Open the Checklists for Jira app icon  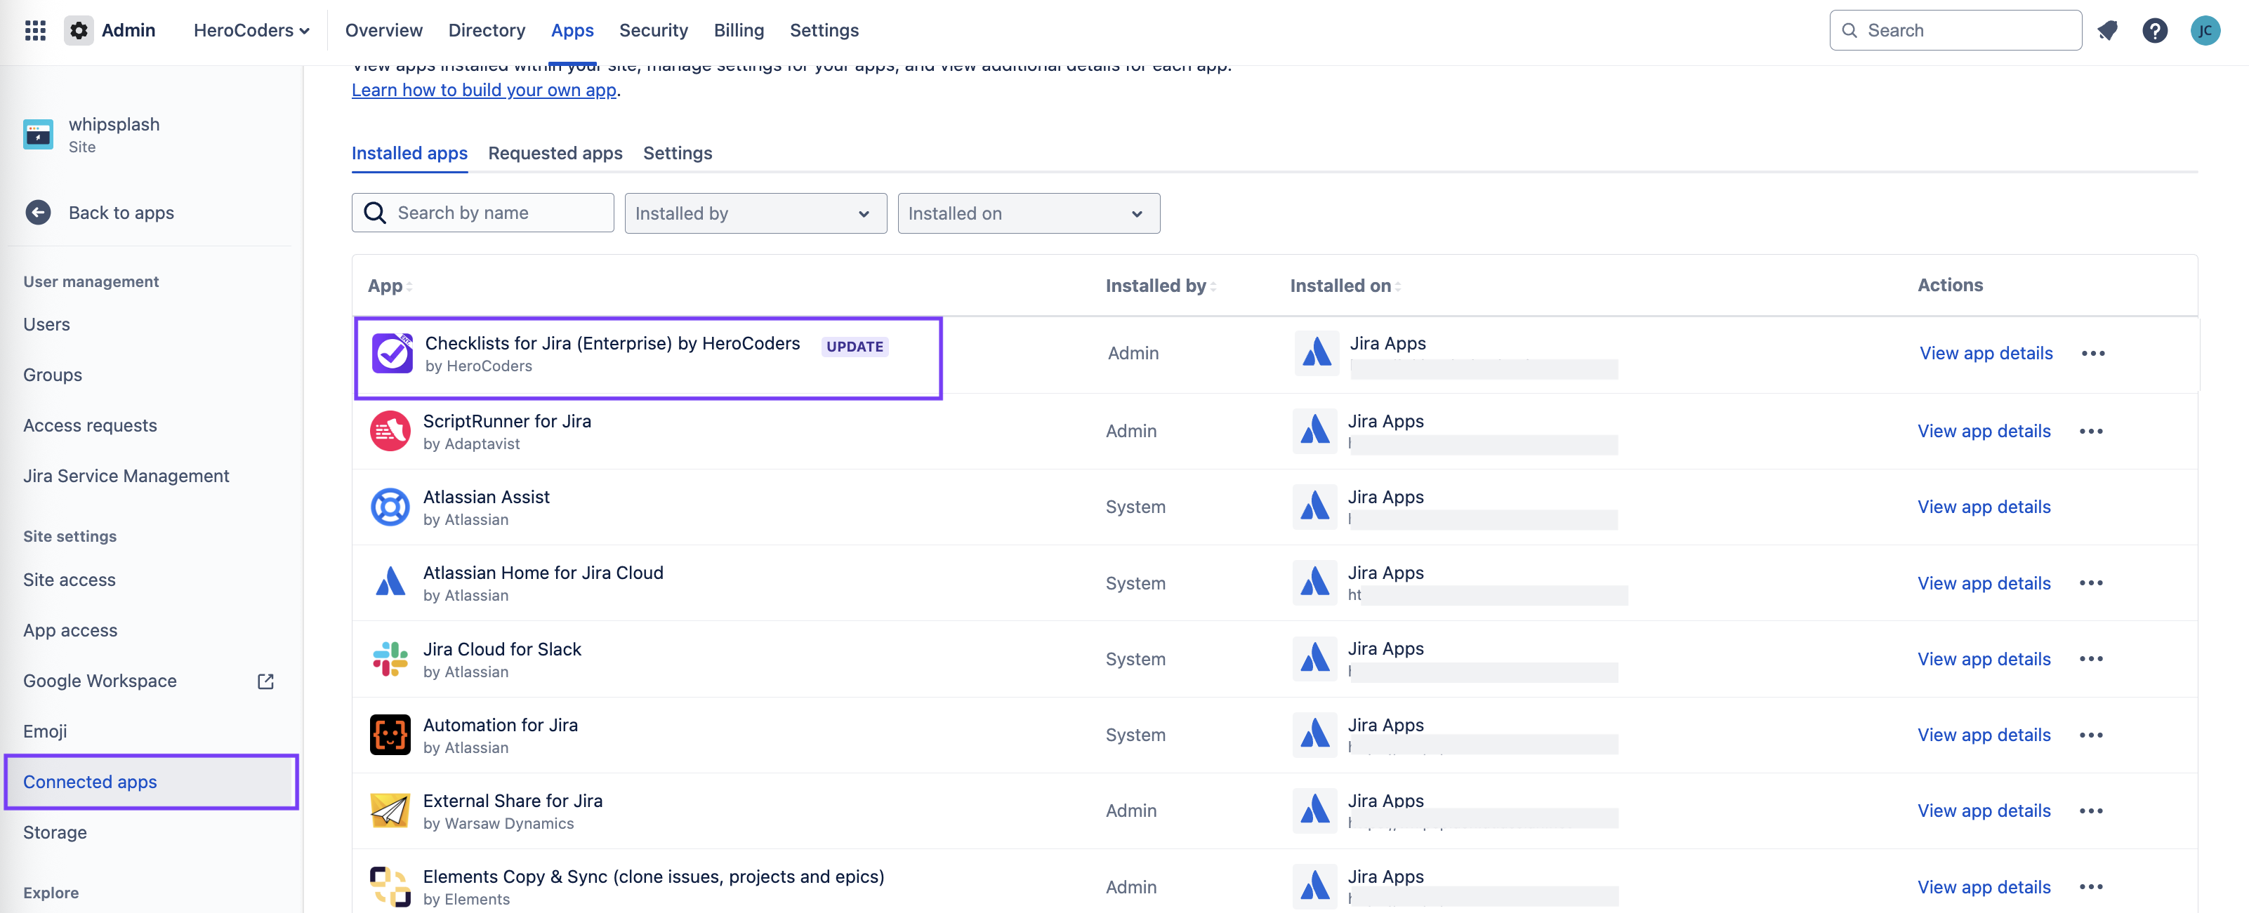click(x=392, y=354)
